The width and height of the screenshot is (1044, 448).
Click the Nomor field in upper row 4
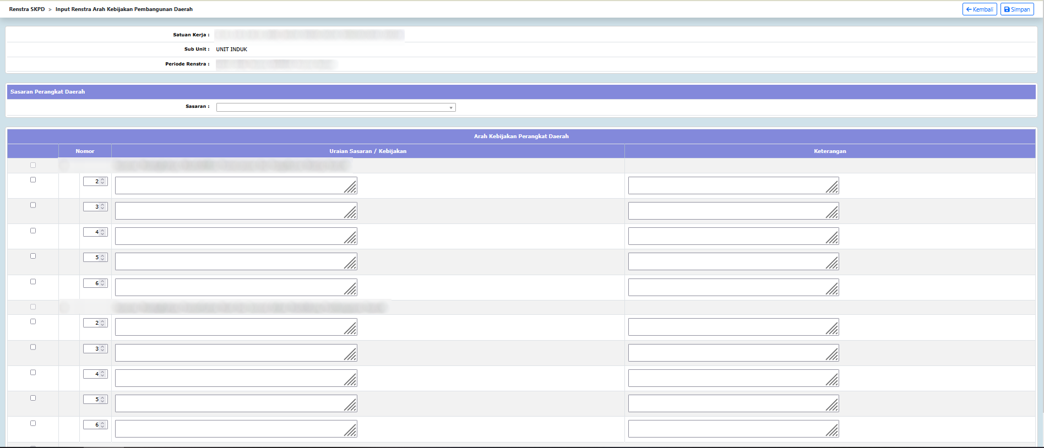point(91,232)
